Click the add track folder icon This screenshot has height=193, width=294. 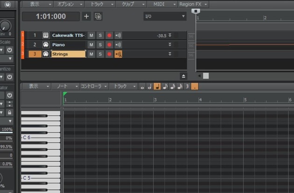click(x=98, y=16)
